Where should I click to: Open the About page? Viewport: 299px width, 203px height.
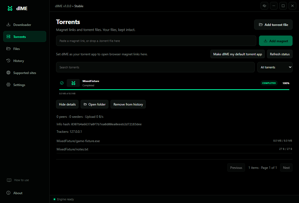[25, 193]
